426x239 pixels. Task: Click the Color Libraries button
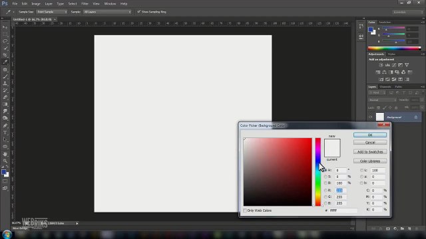tap(370, 161)
